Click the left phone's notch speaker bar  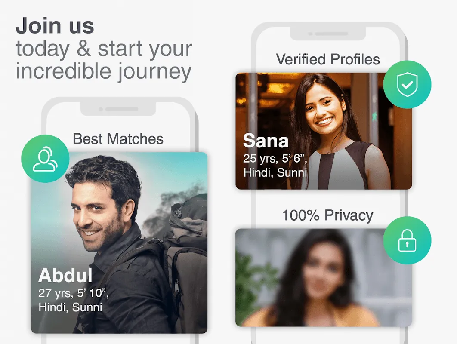[118, 109]
